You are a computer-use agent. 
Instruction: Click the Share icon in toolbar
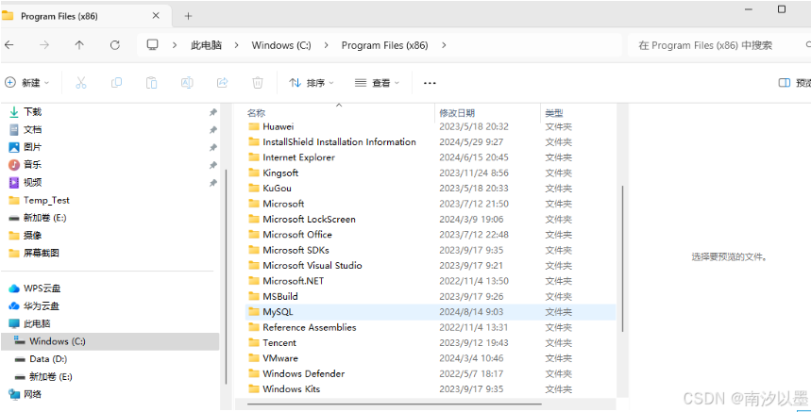(x=223, y=83)
